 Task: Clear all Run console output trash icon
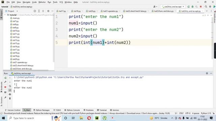click(x=10, y=98)
